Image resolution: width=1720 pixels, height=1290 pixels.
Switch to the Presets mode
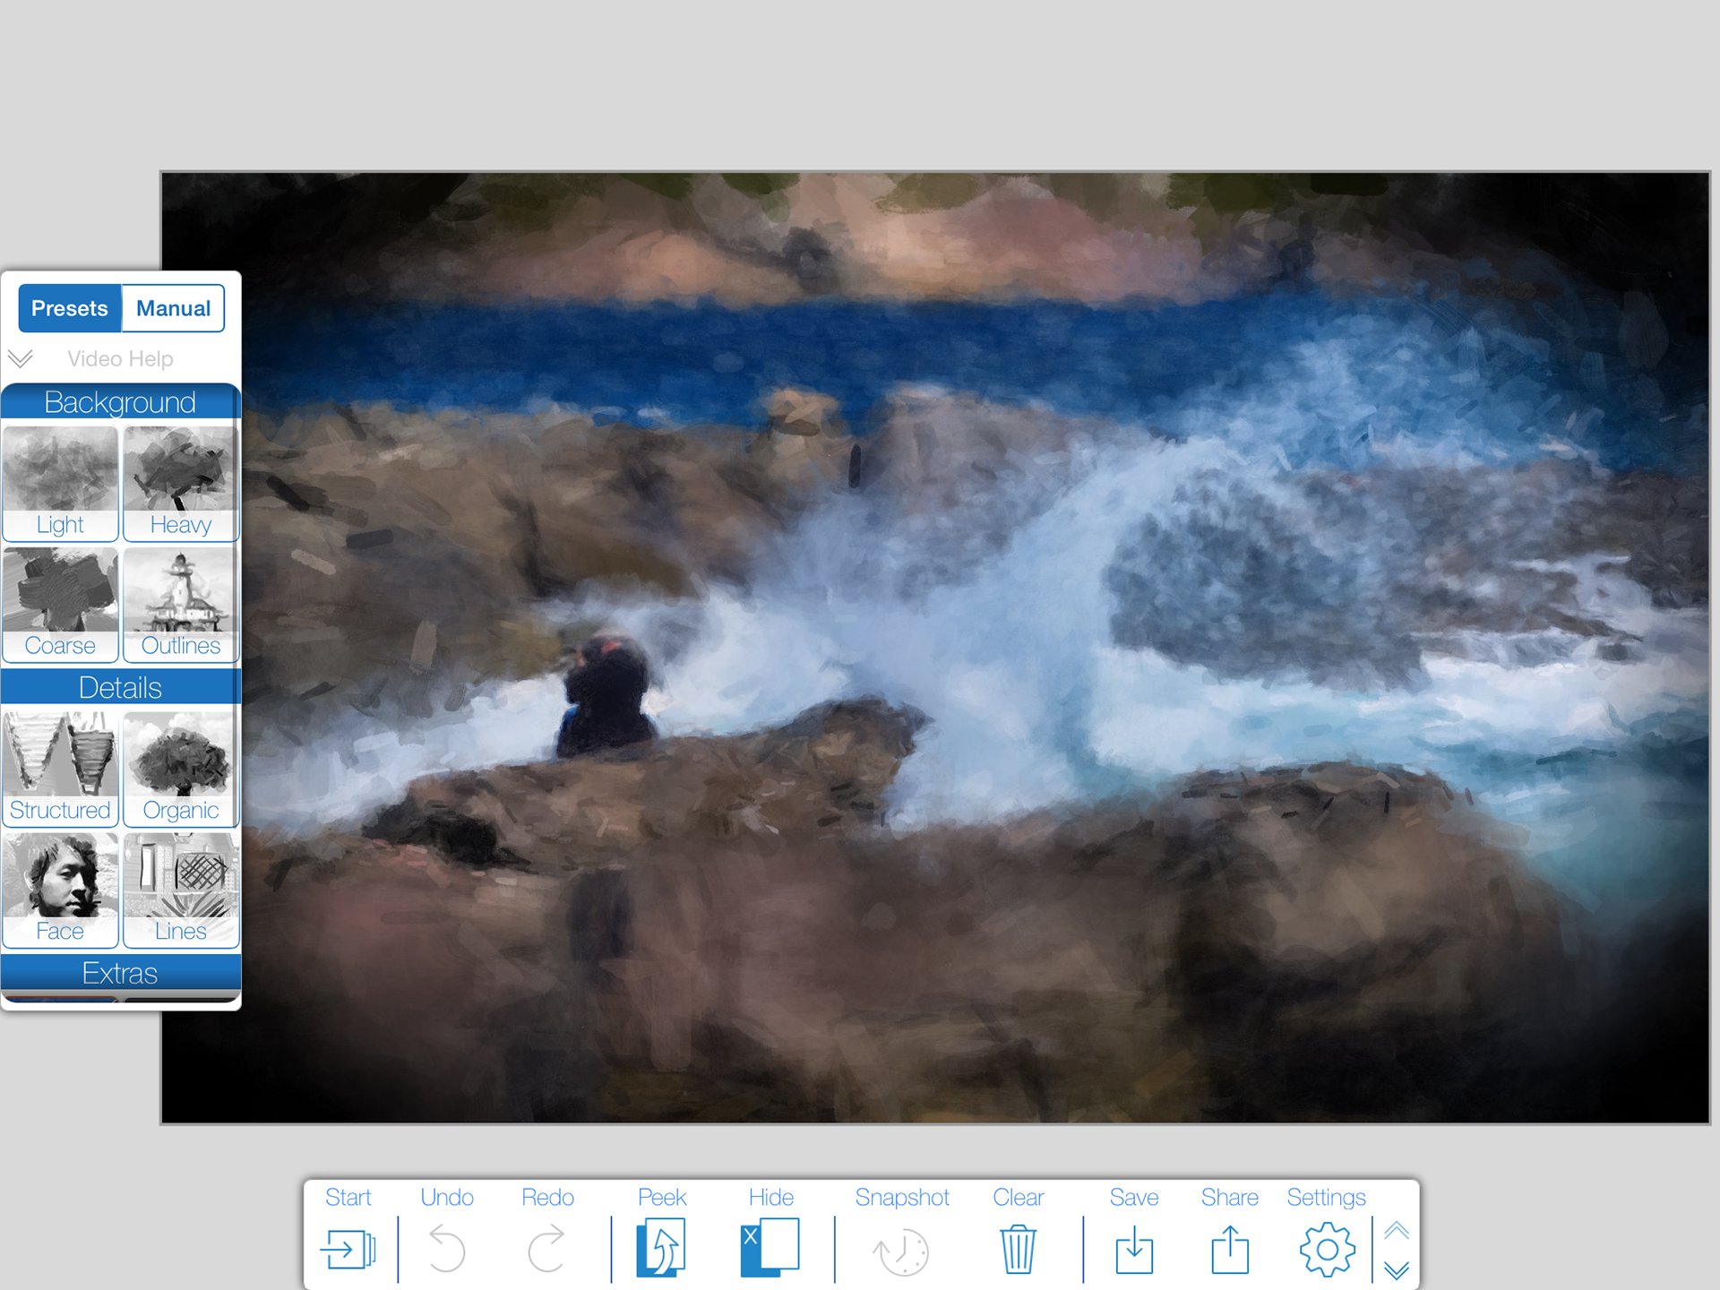pos(70,308)
